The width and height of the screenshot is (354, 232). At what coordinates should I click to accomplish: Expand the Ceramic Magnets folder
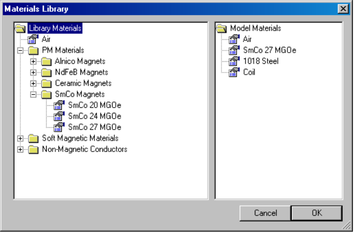[33, 83]
